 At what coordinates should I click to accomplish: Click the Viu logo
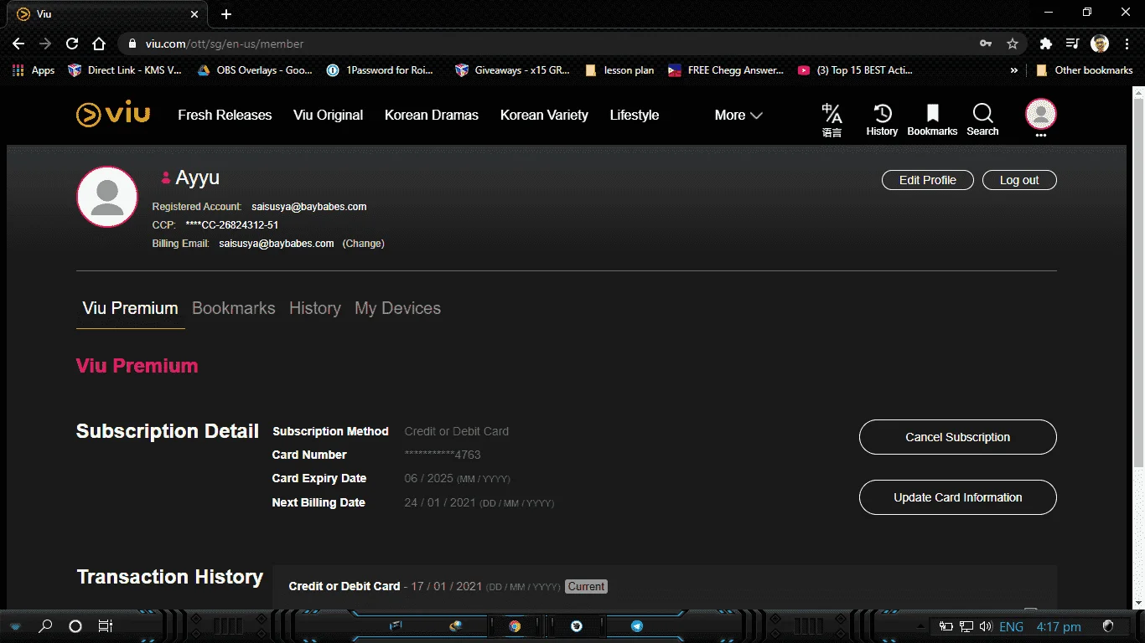(113, 114)
